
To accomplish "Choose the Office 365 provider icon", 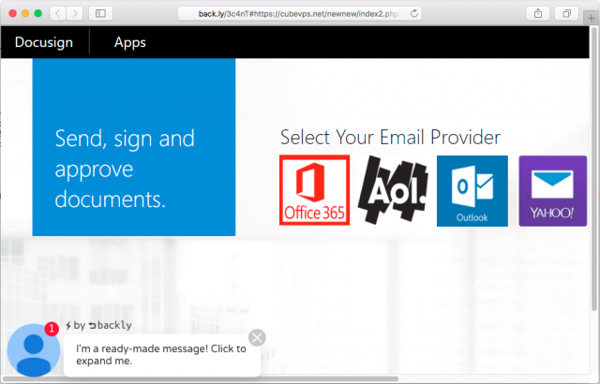I will point(315,190).
